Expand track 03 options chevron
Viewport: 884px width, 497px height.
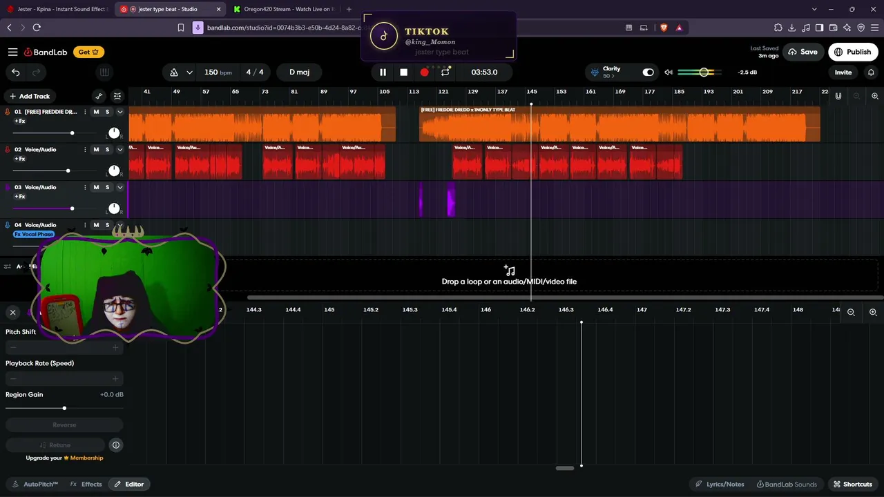(x=119, y=188)
